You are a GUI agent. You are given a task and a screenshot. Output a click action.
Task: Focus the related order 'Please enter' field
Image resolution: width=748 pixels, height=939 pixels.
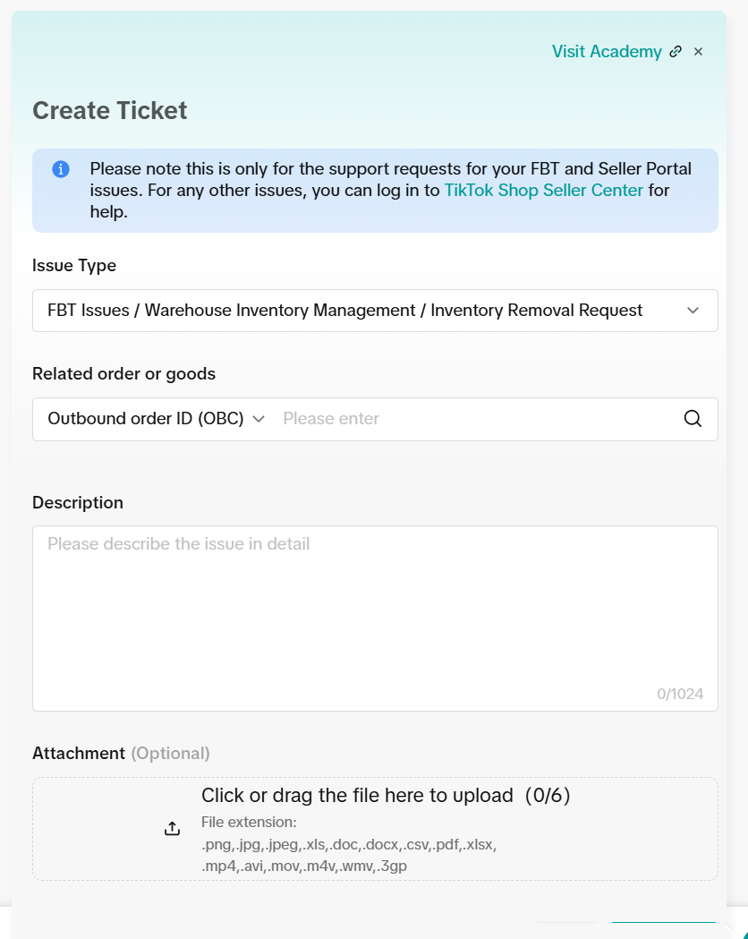point(474,419)
